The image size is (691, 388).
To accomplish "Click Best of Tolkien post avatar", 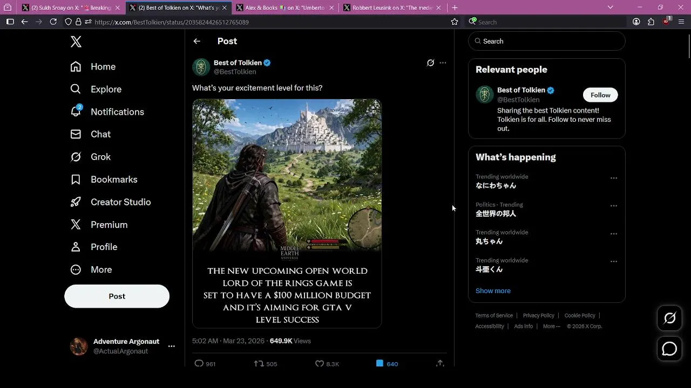I will click(201, 67).
